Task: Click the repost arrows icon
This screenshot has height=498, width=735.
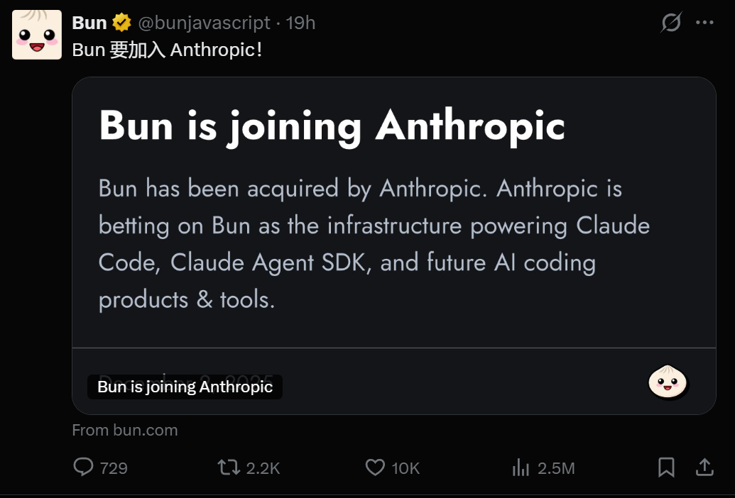Action: 228,467
